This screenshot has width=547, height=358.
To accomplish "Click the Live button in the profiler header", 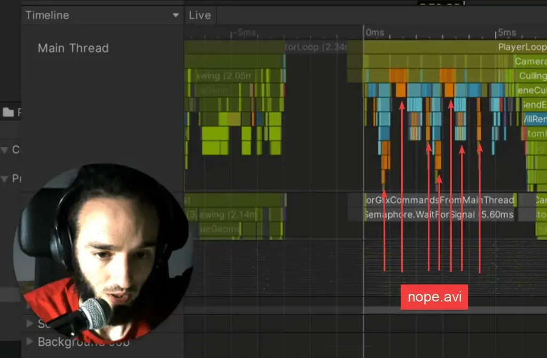I will click(200, 15).
